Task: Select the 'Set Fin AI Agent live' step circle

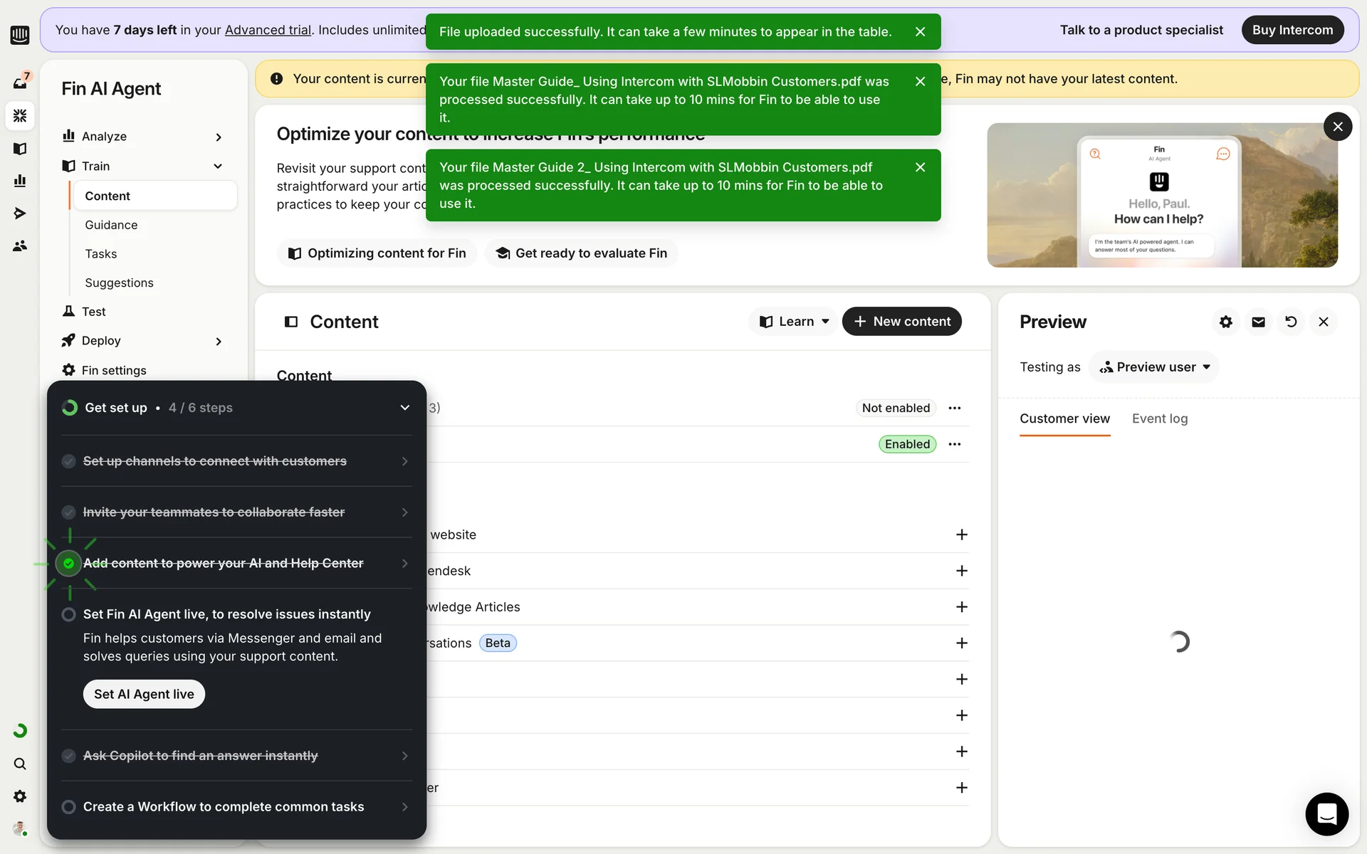Action: coord(68,614)
